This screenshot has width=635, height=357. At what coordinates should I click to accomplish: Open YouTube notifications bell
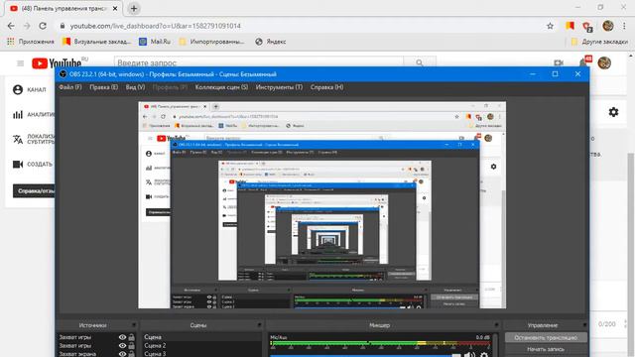[584, 61]
